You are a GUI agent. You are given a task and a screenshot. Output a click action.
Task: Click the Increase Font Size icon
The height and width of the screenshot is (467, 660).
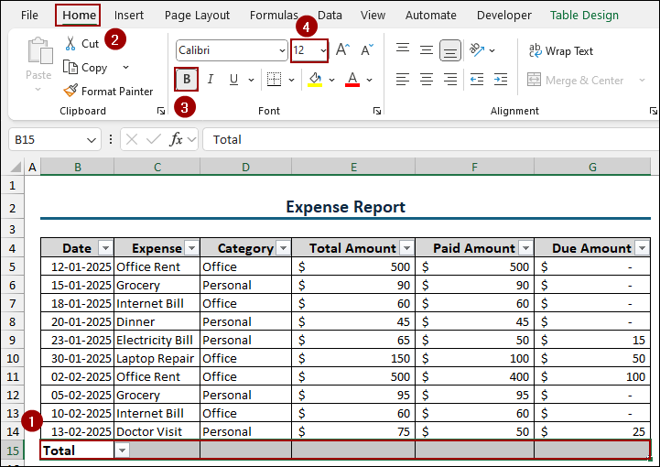(342, 51)
